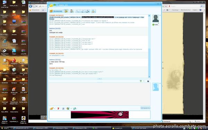Open Избранное favorites in Internet Explorer
This screenshot has width=208, height=130.
(34, 10)
